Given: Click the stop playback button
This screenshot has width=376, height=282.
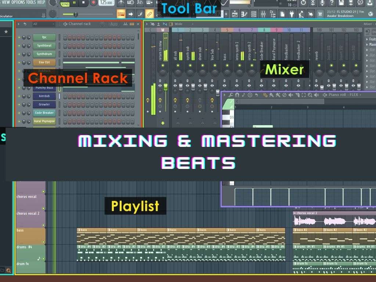Looking at the screenshot, I should [83, 3].
